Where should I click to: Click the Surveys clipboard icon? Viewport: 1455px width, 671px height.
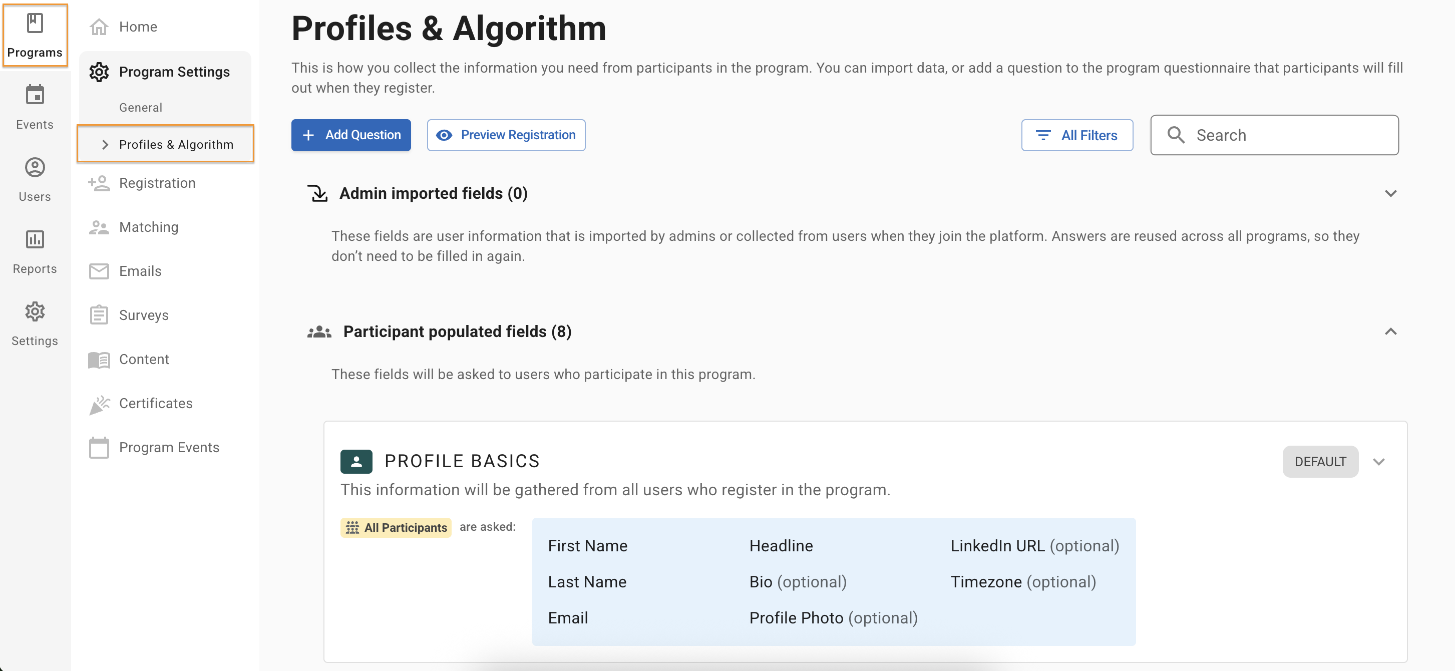click(x=99, y=315)
